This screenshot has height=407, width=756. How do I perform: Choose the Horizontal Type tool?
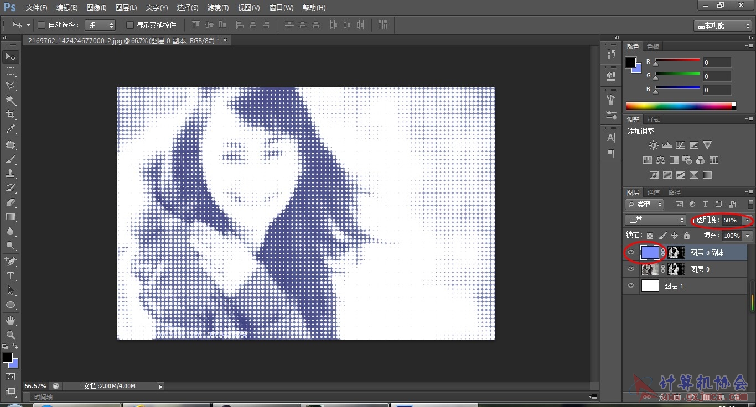[11, 275]
